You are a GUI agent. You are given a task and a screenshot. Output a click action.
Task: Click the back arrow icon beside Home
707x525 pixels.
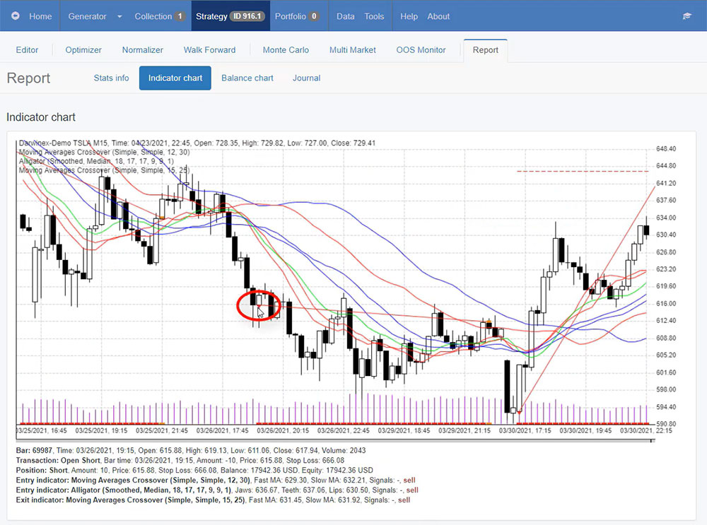[x=16, y=16]
